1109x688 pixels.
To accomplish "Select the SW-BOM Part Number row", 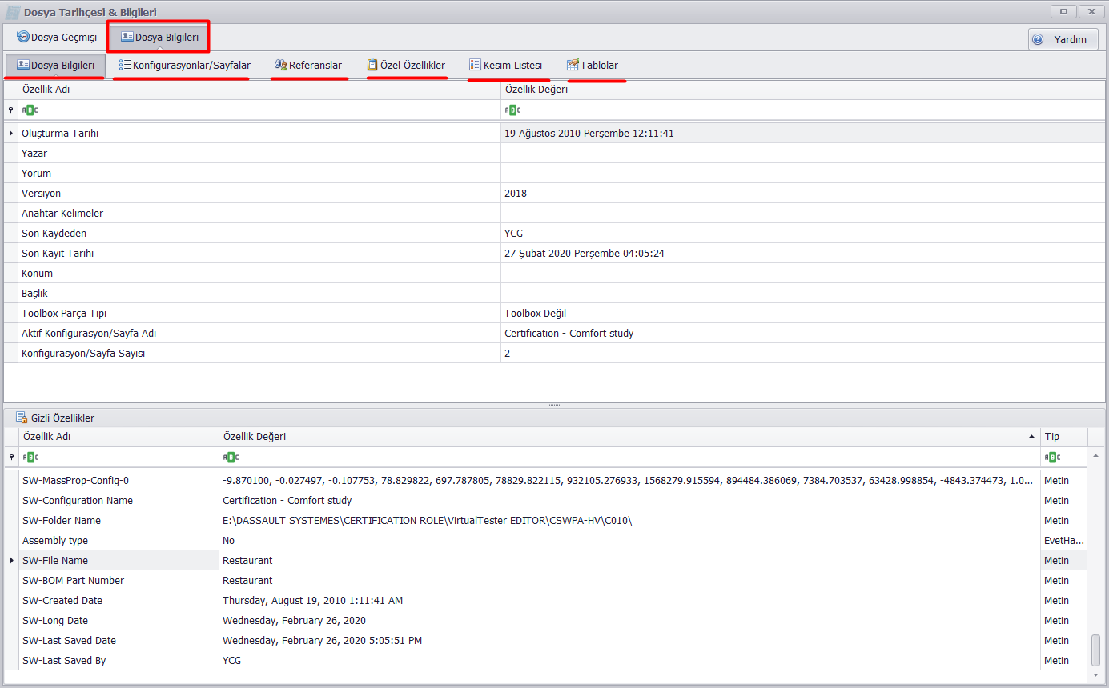I will pyautogui.click(x=546, y=581).
